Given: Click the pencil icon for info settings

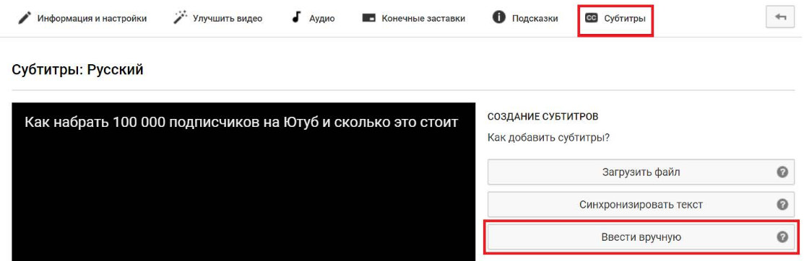Looking at the screenshot, I should (x=24, y=19).
